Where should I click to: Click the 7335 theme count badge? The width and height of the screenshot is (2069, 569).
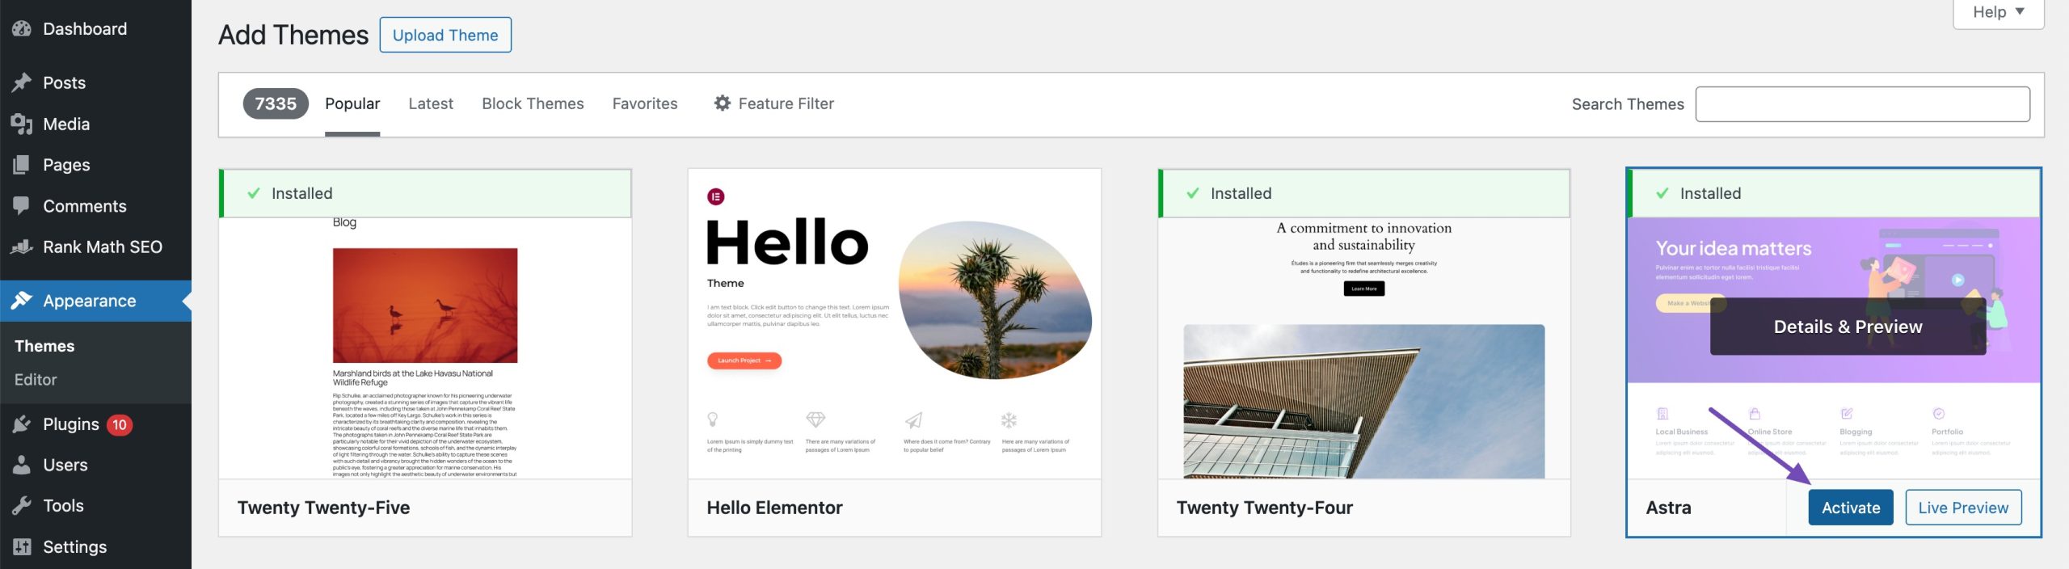pos(276,103)
